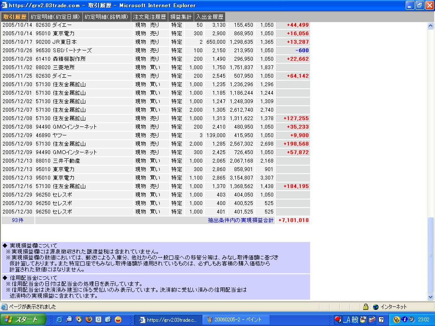435x326 pixels.
Task: Click the Windows スタート button
Action: [21, 320]
